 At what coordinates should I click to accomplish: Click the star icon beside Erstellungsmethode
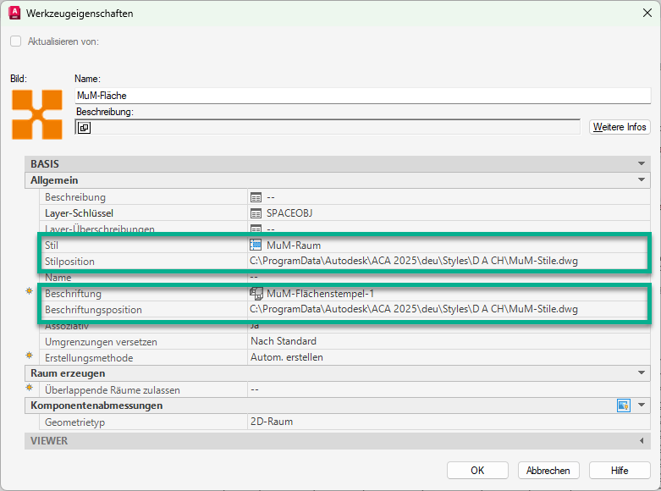pyautogui.click(x=30, y=356)
